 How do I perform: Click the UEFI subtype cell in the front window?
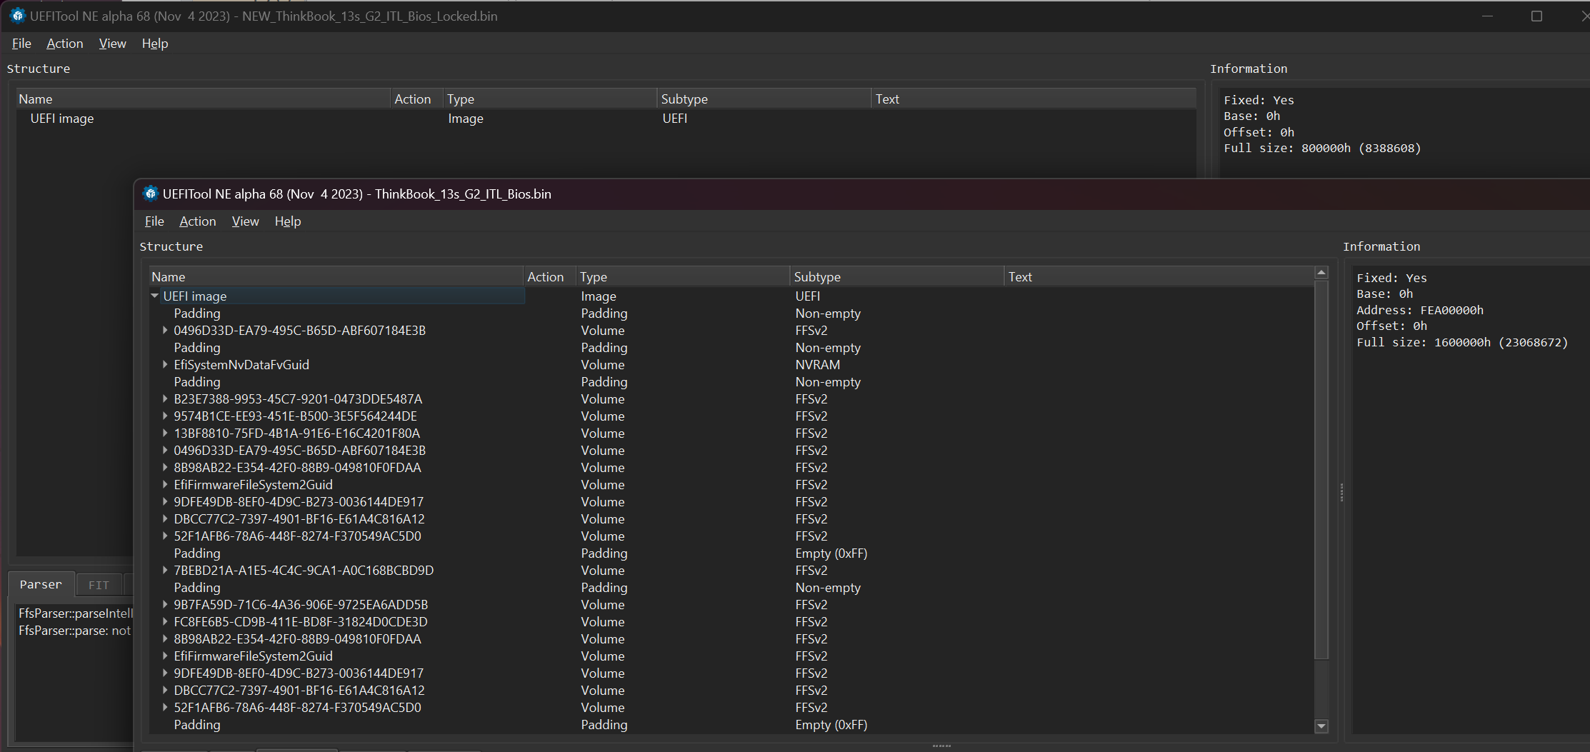808,296
